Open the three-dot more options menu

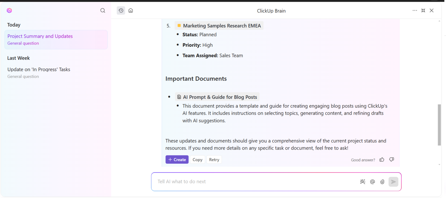point(415,11)
